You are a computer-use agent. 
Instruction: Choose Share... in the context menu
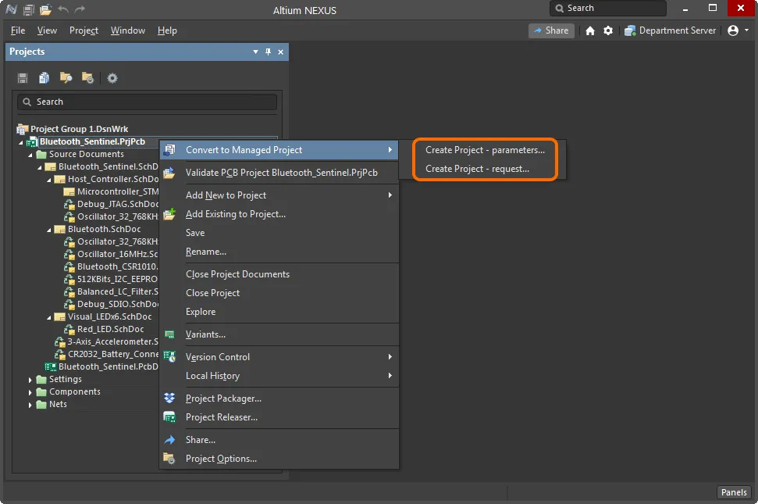(x=279, y=440)
